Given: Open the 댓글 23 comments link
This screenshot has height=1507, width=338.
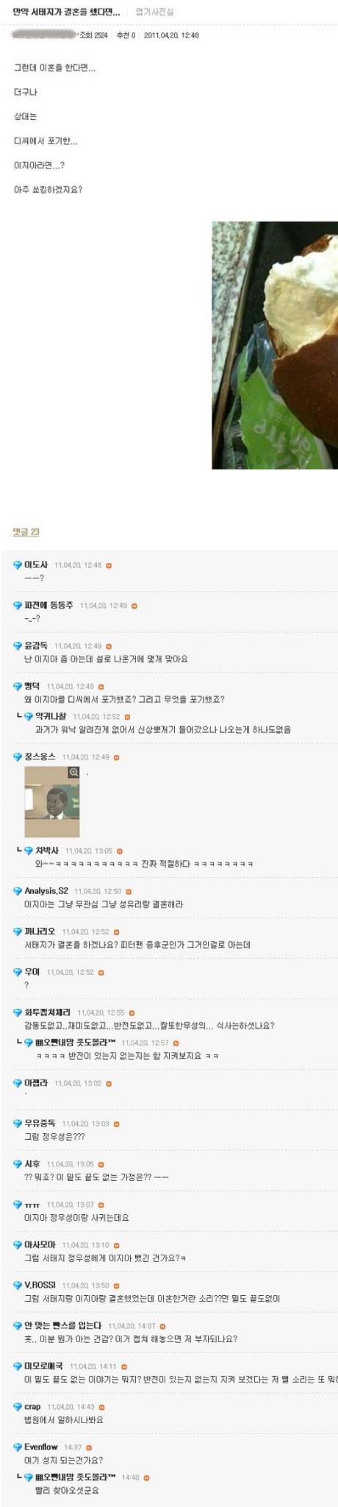Looking at the screenshot, I should coord(26,531).
